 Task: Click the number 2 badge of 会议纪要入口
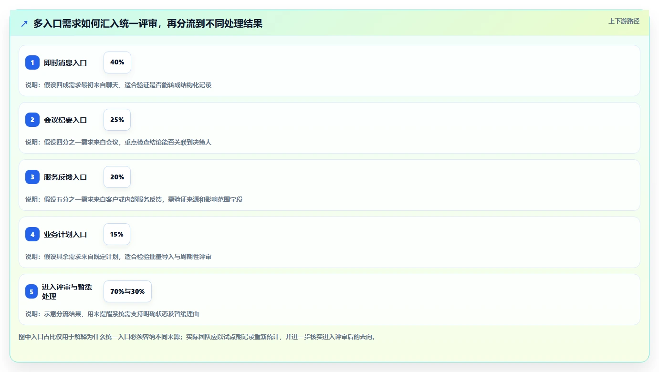pyautogui.click(x=32, y=120)
